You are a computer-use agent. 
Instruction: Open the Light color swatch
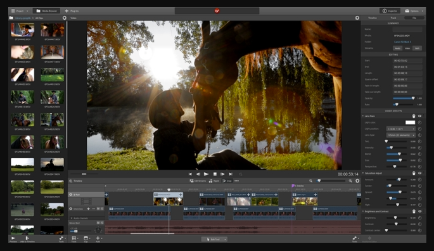coord(410,122)
